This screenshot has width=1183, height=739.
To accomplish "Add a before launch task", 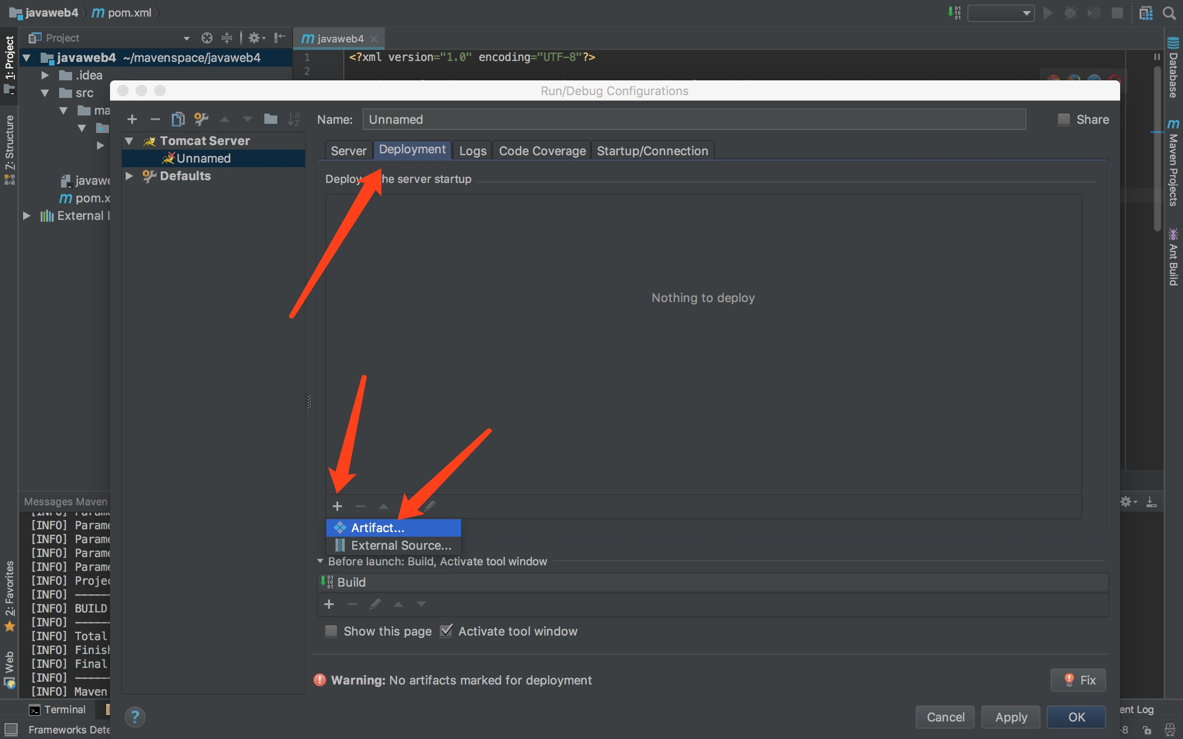I will [329, 605].
